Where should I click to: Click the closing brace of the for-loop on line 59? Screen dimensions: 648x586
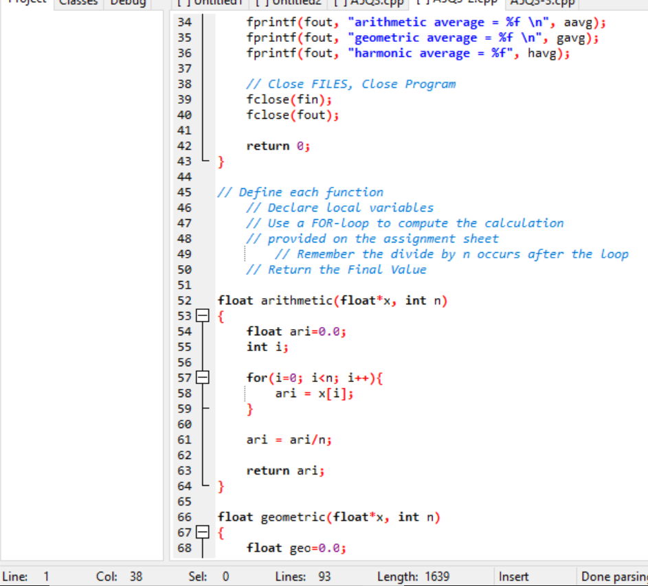[249, 409]
